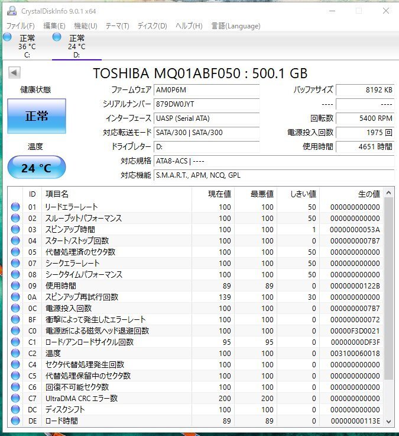Click the scroll down arrow of SMART list
This screenshot has width=399, height=436.
click(x=389, y=422)
